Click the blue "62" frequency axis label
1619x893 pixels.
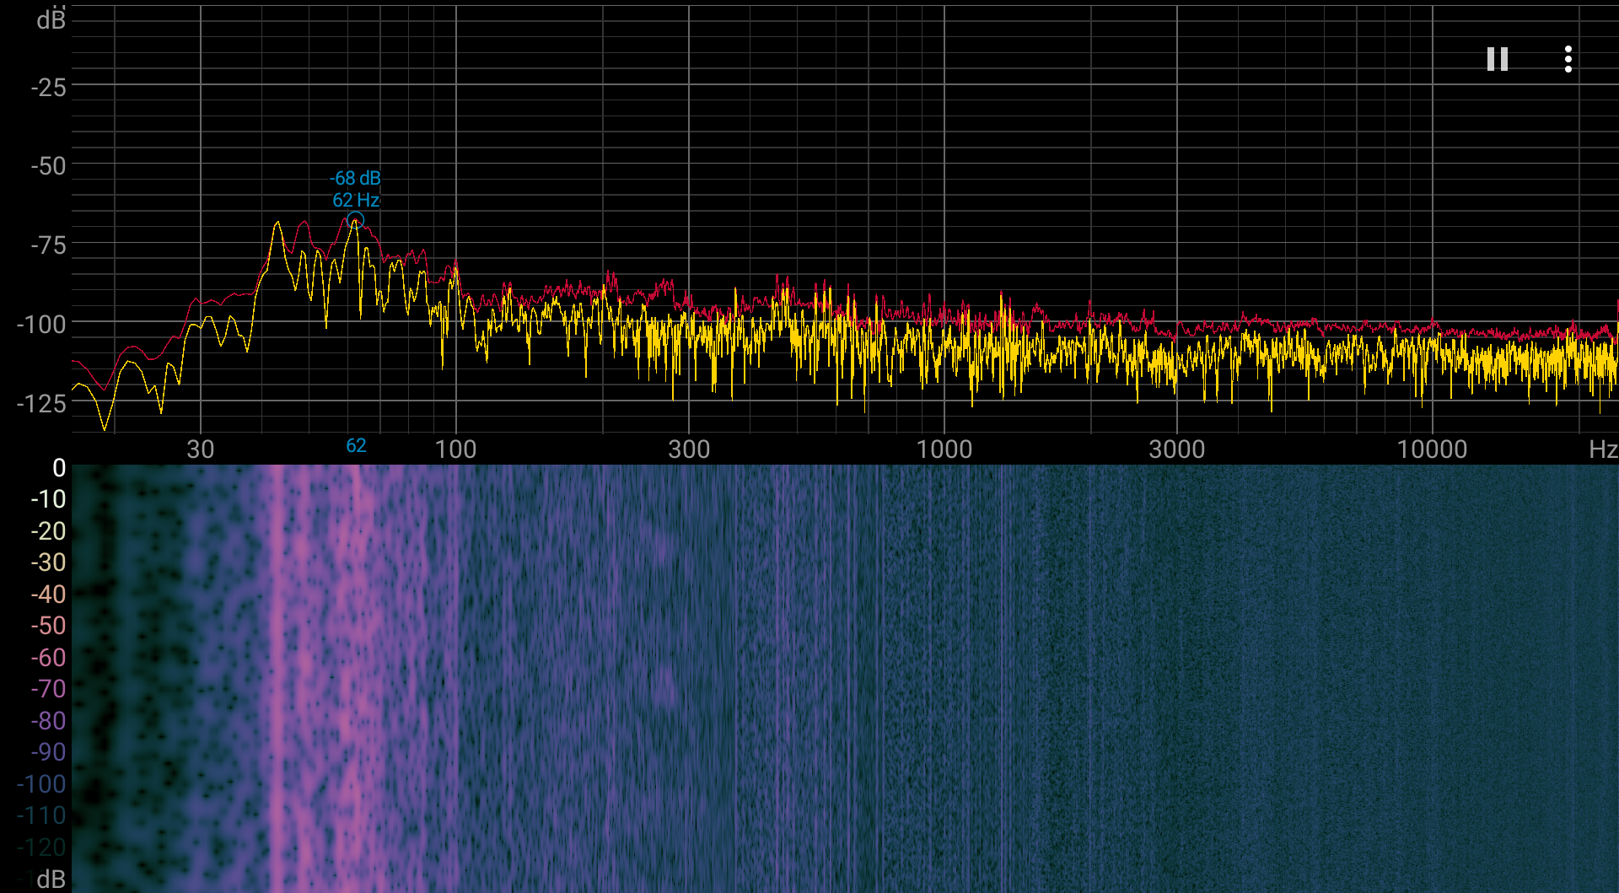click(356, 445)
